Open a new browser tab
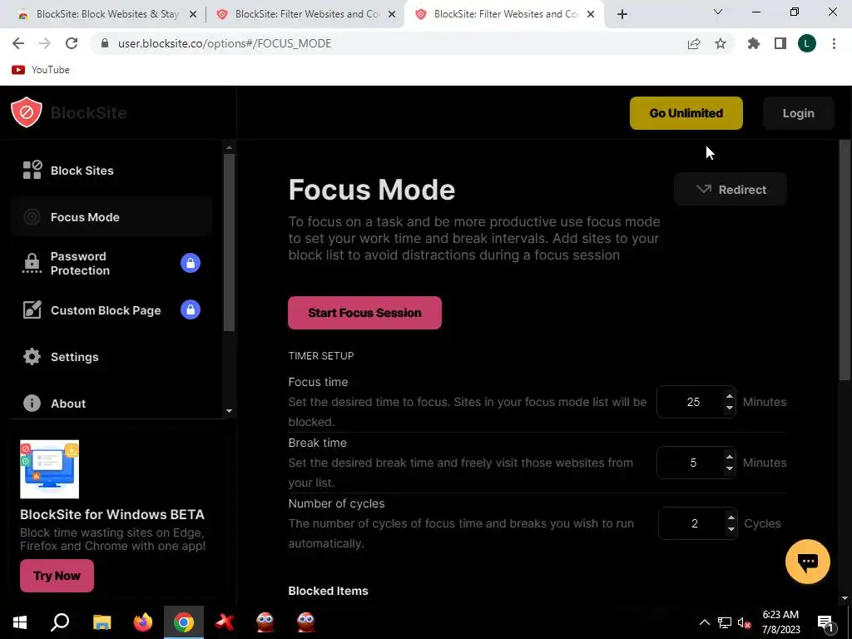 [622, 15]
